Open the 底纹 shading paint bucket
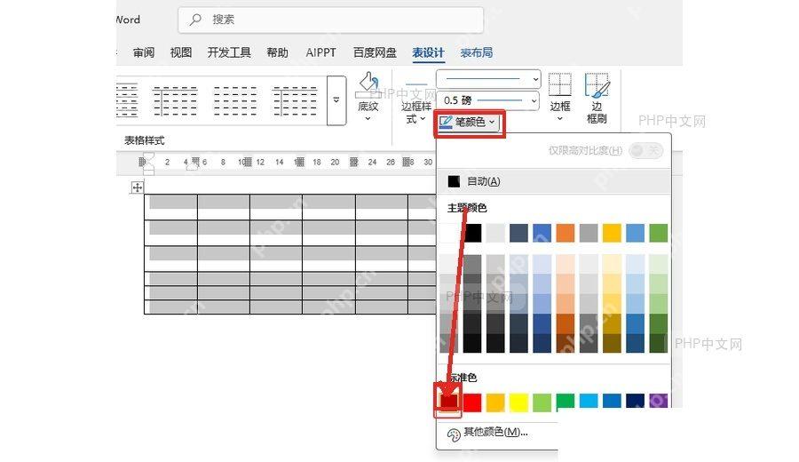799x462 pixels. pos(368,84)
